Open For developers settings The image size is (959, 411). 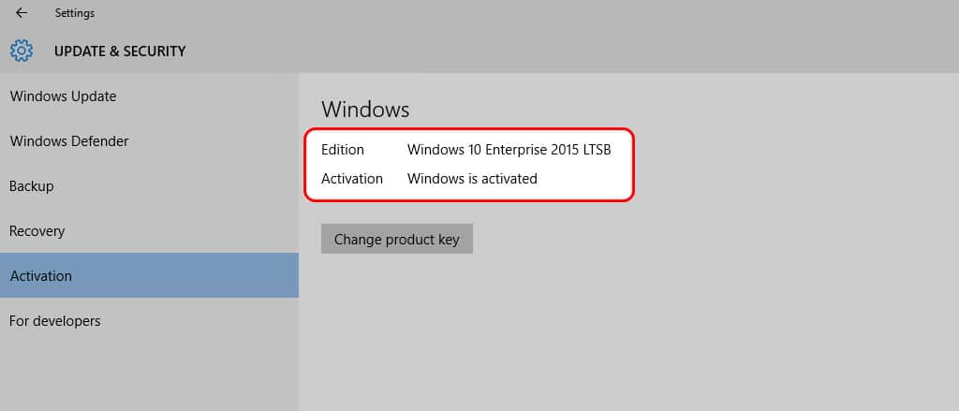click(149, 320)
